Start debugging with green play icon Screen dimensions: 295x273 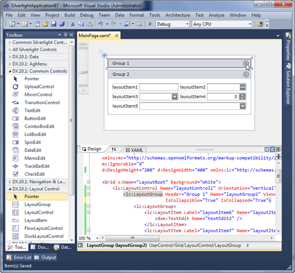tap(150, 24)
